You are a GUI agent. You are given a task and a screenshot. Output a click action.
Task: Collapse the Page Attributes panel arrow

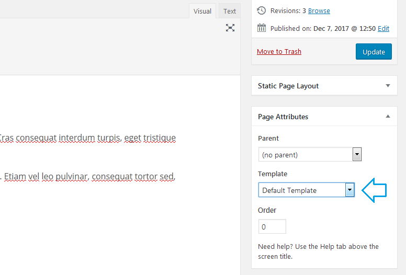pos(388,117)
